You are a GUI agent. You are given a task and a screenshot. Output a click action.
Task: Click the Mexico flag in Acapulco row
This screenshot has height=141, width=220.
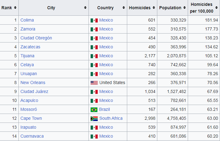point(94,101)
